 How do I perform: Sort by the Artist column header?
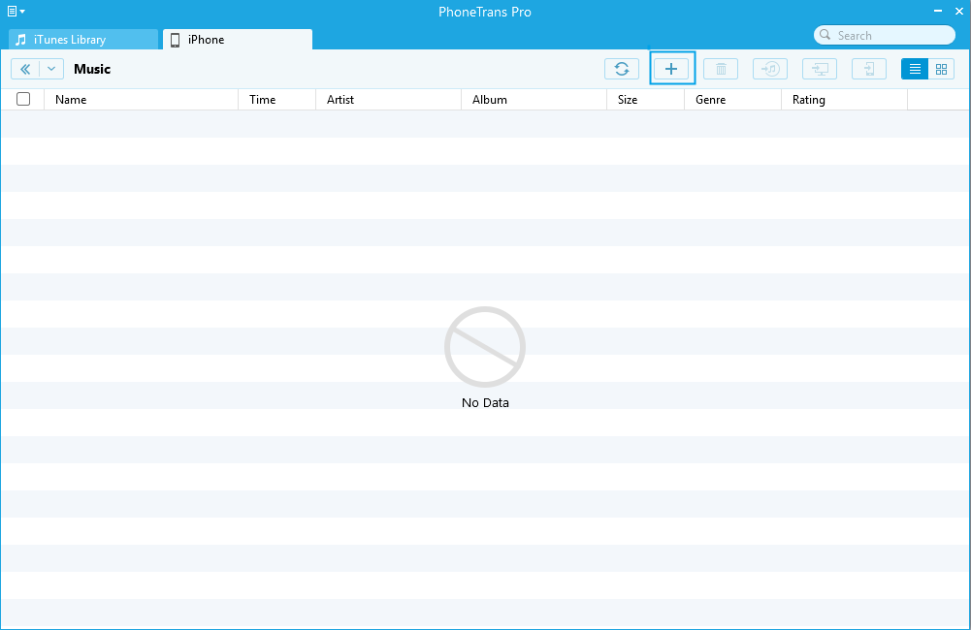(340, 100)
